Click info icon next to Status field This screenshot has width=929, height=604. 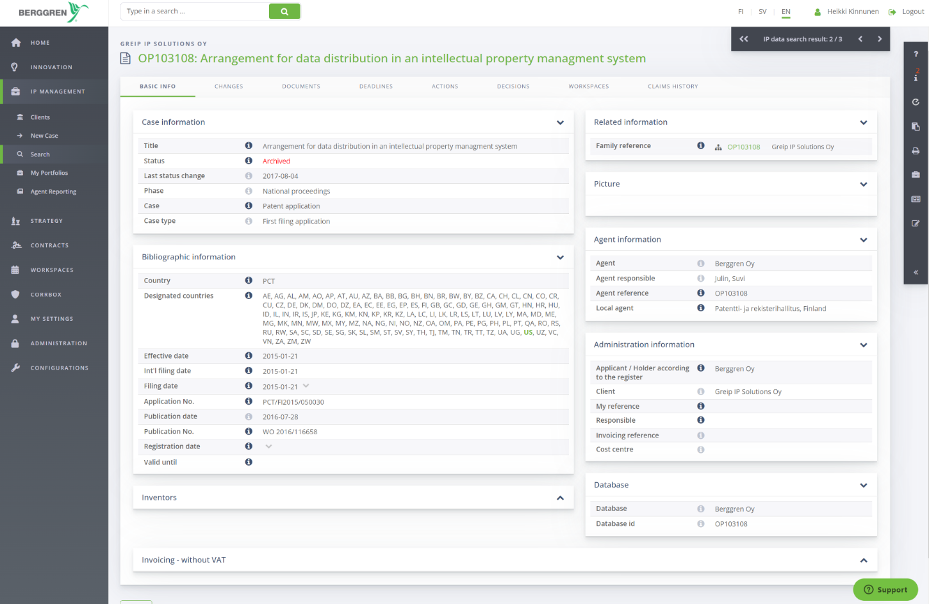[249, 161]
